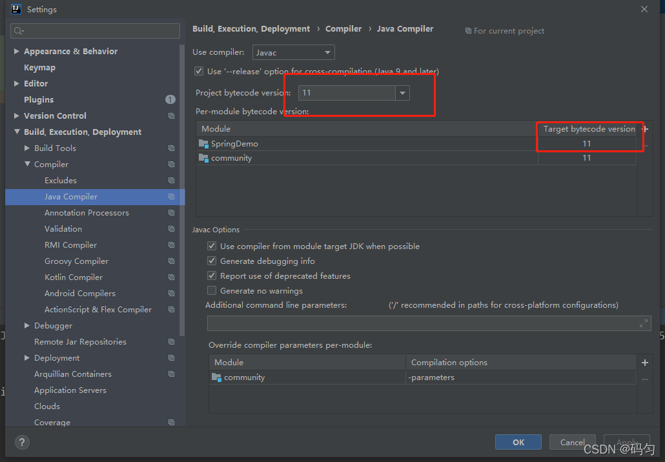Click the project-level icon beside Excludes
Viewport: 665px width, 462px height.
click(x=171, y=180)
